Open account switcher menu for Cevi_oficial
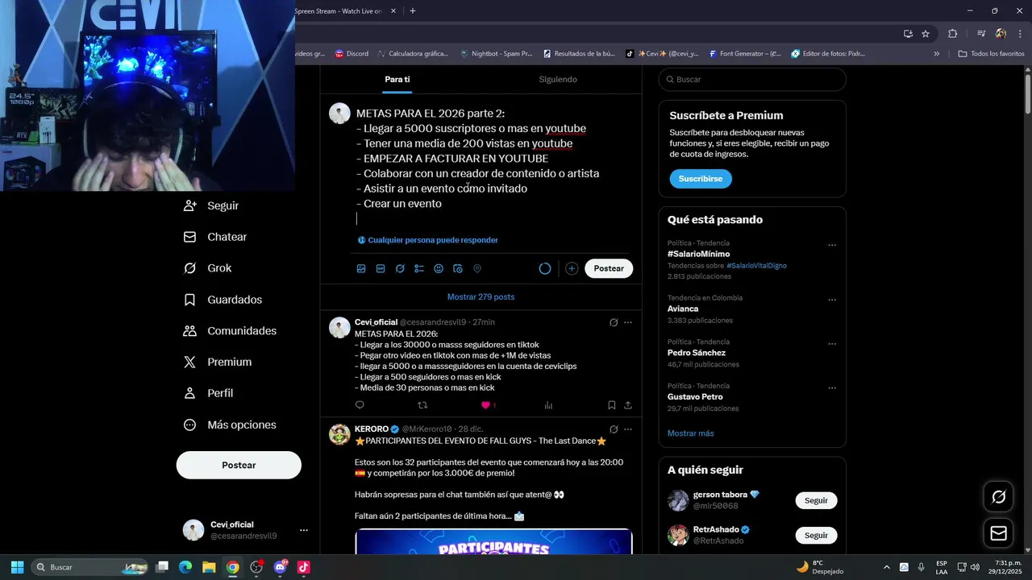 click(x=304, y=530)
